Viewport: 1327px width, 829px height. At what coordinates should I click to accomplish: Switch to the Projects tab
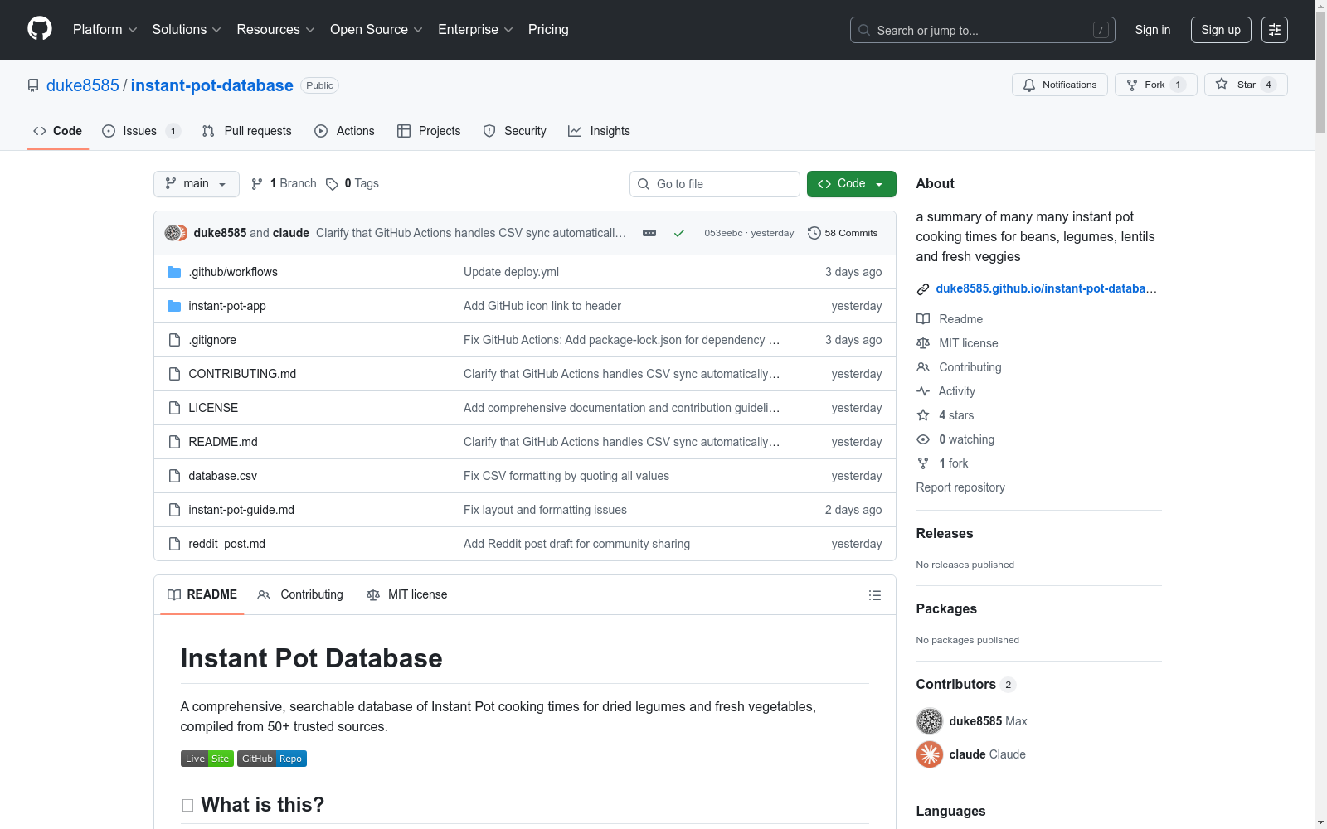(429, 131)
